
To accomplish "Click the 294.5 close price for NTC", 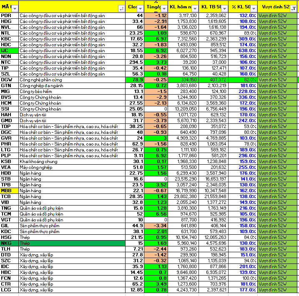I will pyautogui.click(x=136, y=62).
